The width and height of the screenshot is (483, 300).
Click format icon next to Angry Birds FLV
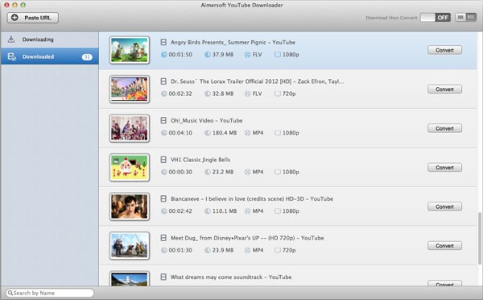pyautogui.click(x=247, y=55)
